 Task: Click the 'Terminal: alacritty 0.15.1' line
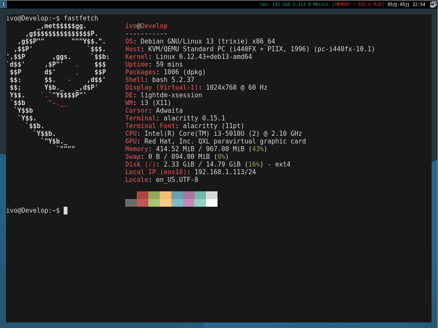[175, 118]
